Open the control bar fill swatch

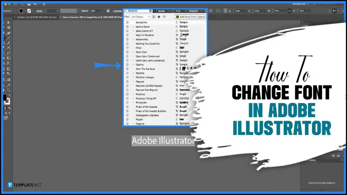tap(21, 10)
